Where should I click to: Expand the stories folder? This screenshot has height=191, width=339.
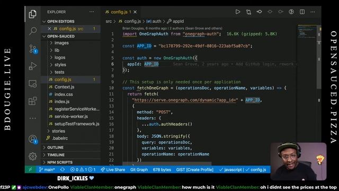tap(58, 131)
